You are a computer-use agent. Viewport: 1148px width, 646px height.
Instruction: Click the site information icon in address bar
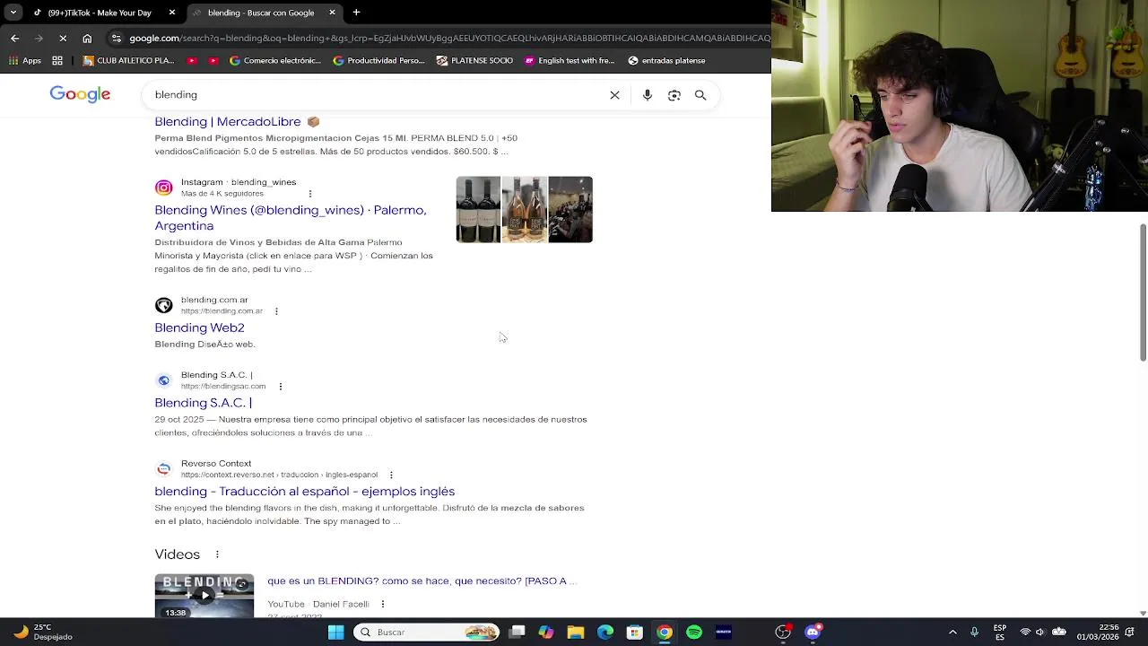click(x=116, y=38)
